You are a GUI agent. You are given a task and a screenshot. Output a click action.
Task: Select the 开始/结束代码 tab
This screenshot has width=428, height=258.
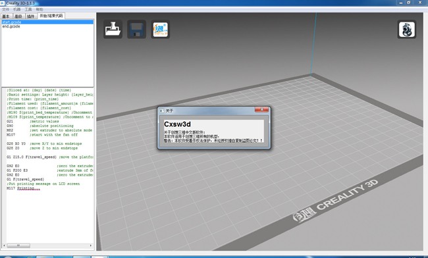click(x=51, y=16)
